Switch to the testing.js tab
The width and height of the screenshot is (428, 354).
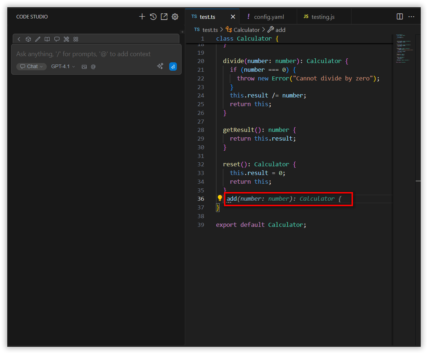[324, 17]
